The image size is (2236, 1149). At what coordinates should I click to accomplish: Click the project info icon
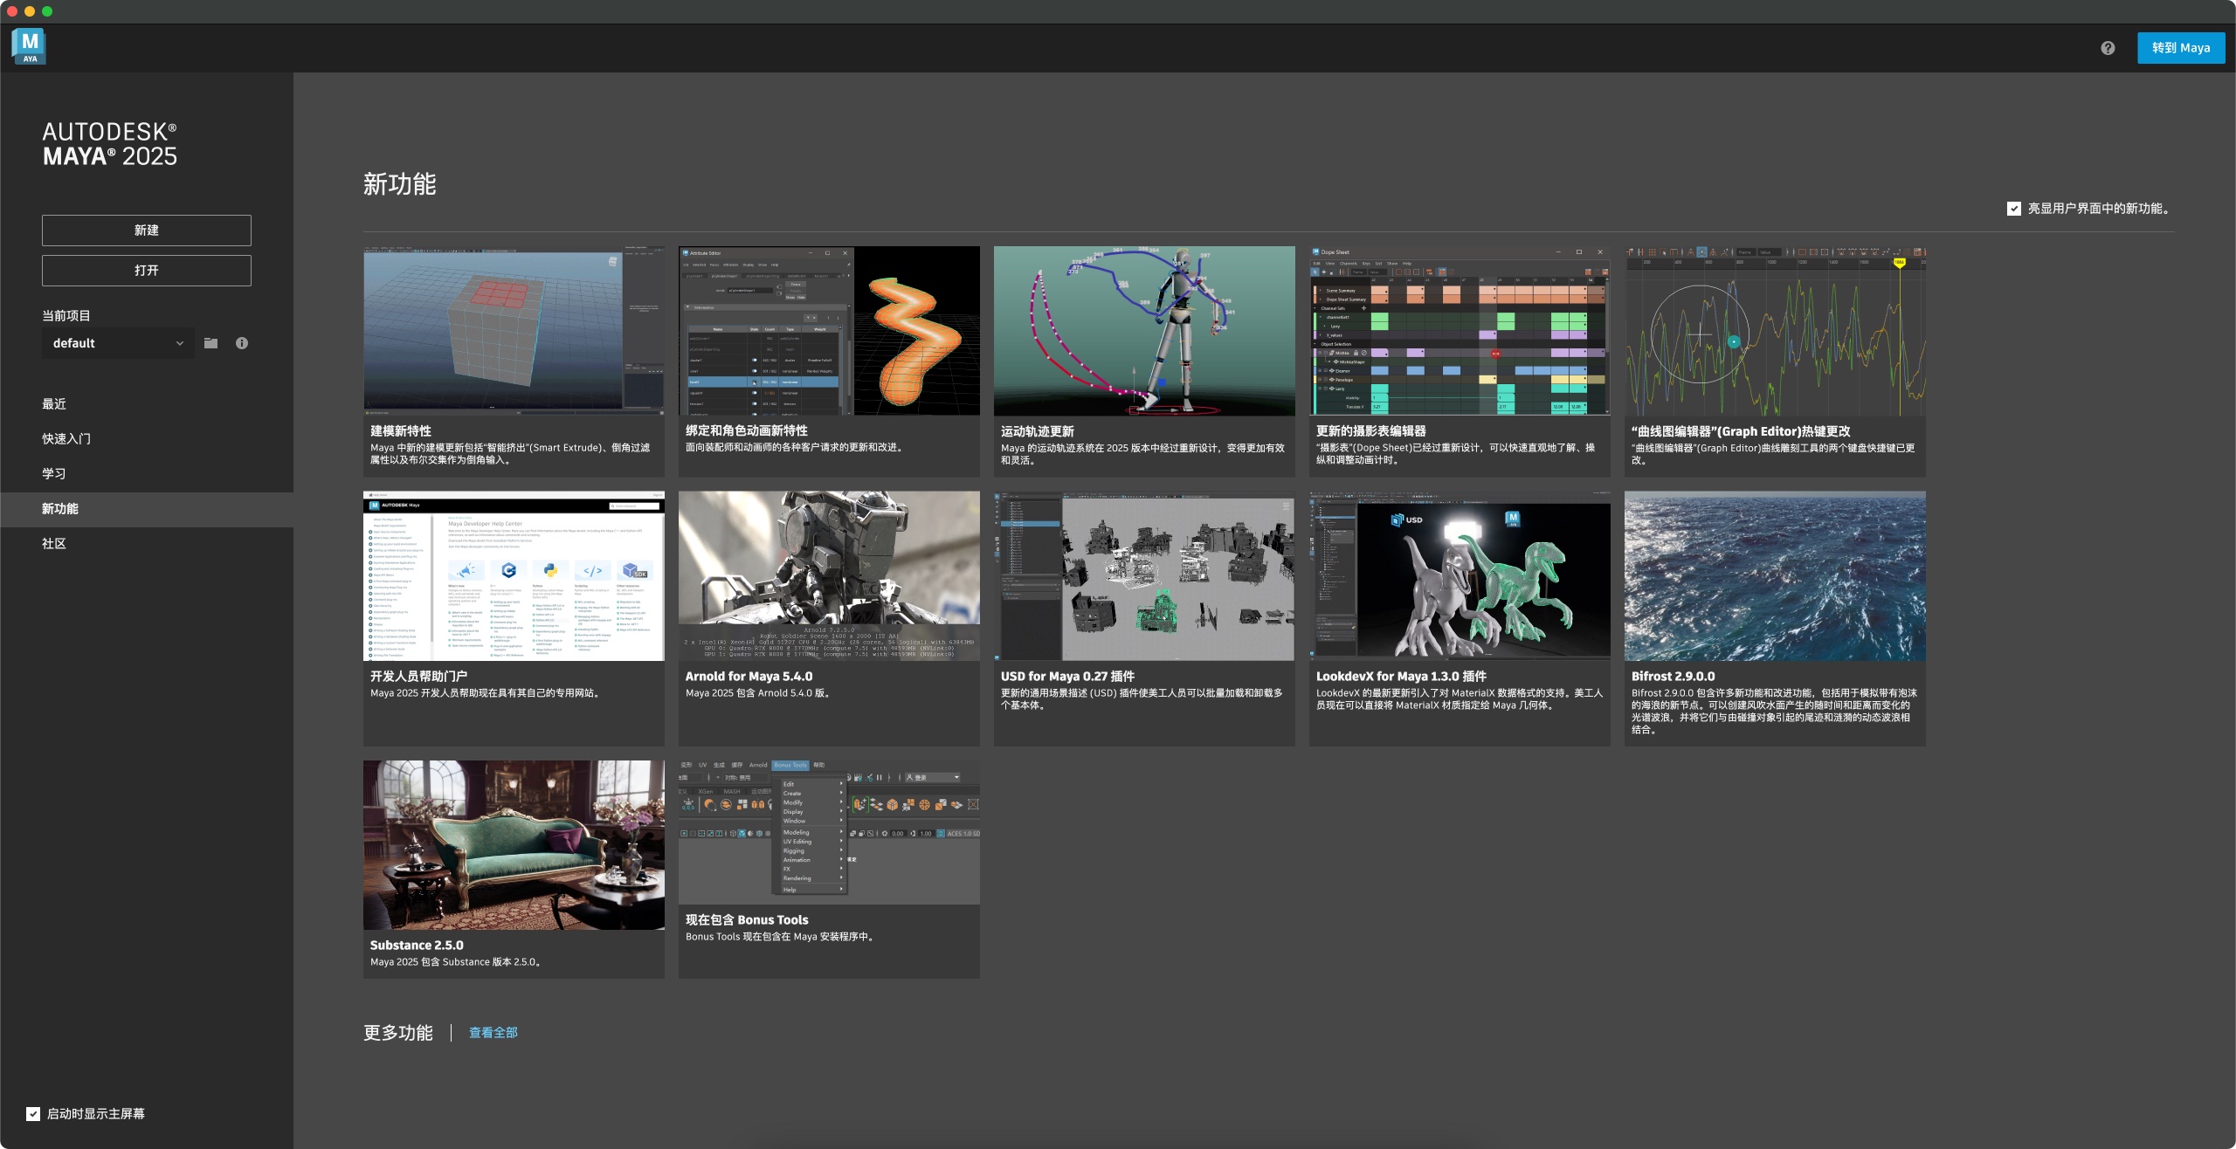click(x=242, y=343)
